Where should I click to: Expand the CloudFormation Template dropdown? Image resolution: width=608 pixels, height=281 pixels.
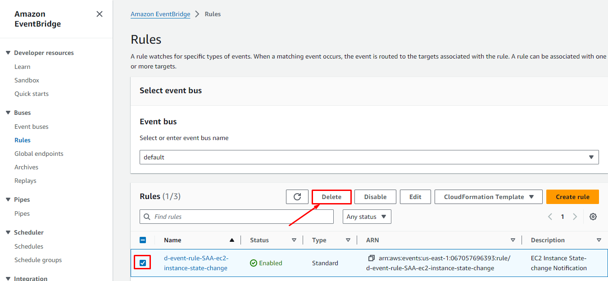489,197
